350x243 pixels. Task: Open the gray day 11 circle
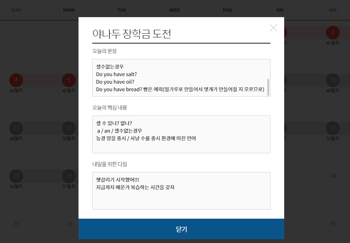(16, 128)
